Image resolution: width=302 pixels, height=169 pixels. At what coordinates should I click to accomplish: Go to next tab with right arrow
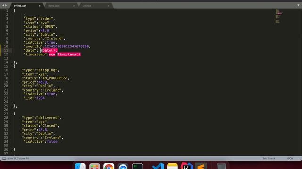[6, 5]
